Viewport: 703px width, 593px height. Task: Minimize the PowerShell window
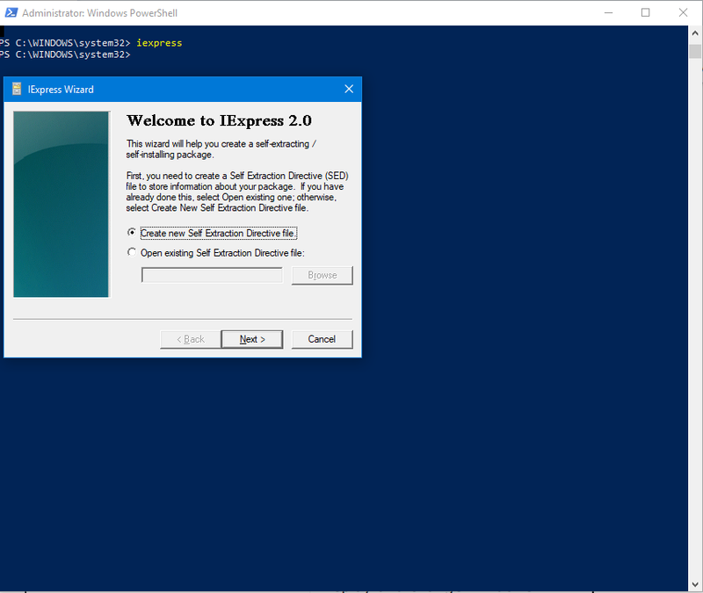pos(608,12)
